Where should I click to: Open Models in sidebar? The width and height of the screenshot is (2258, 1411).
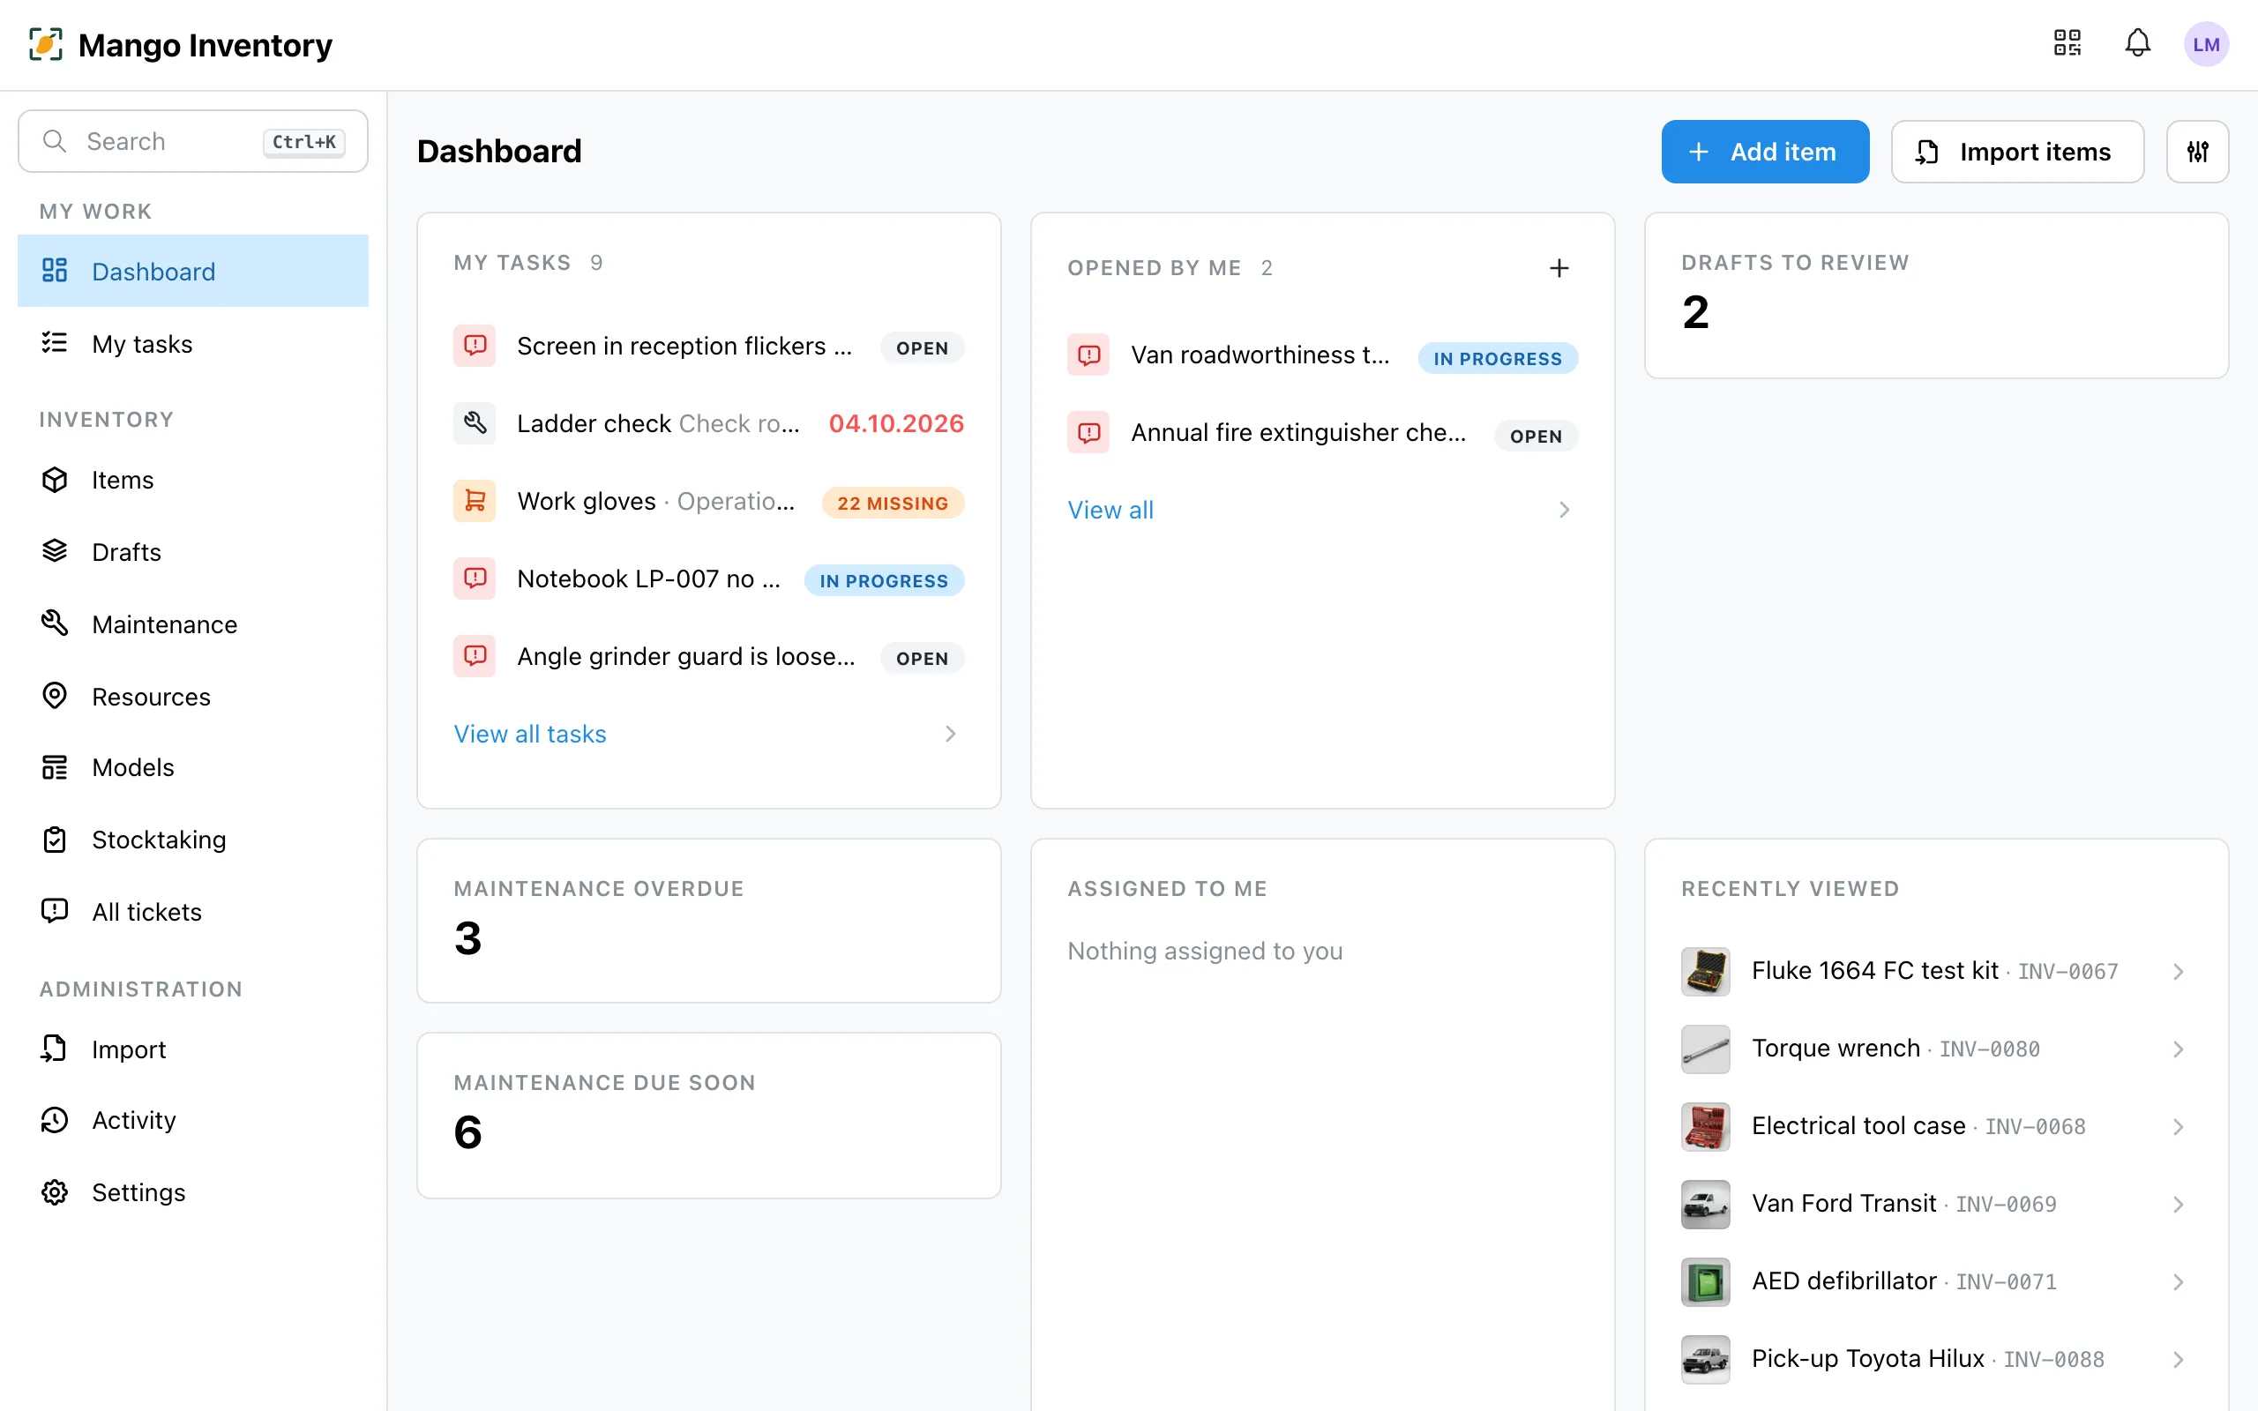pyautogui.click(x=193, y=767)
